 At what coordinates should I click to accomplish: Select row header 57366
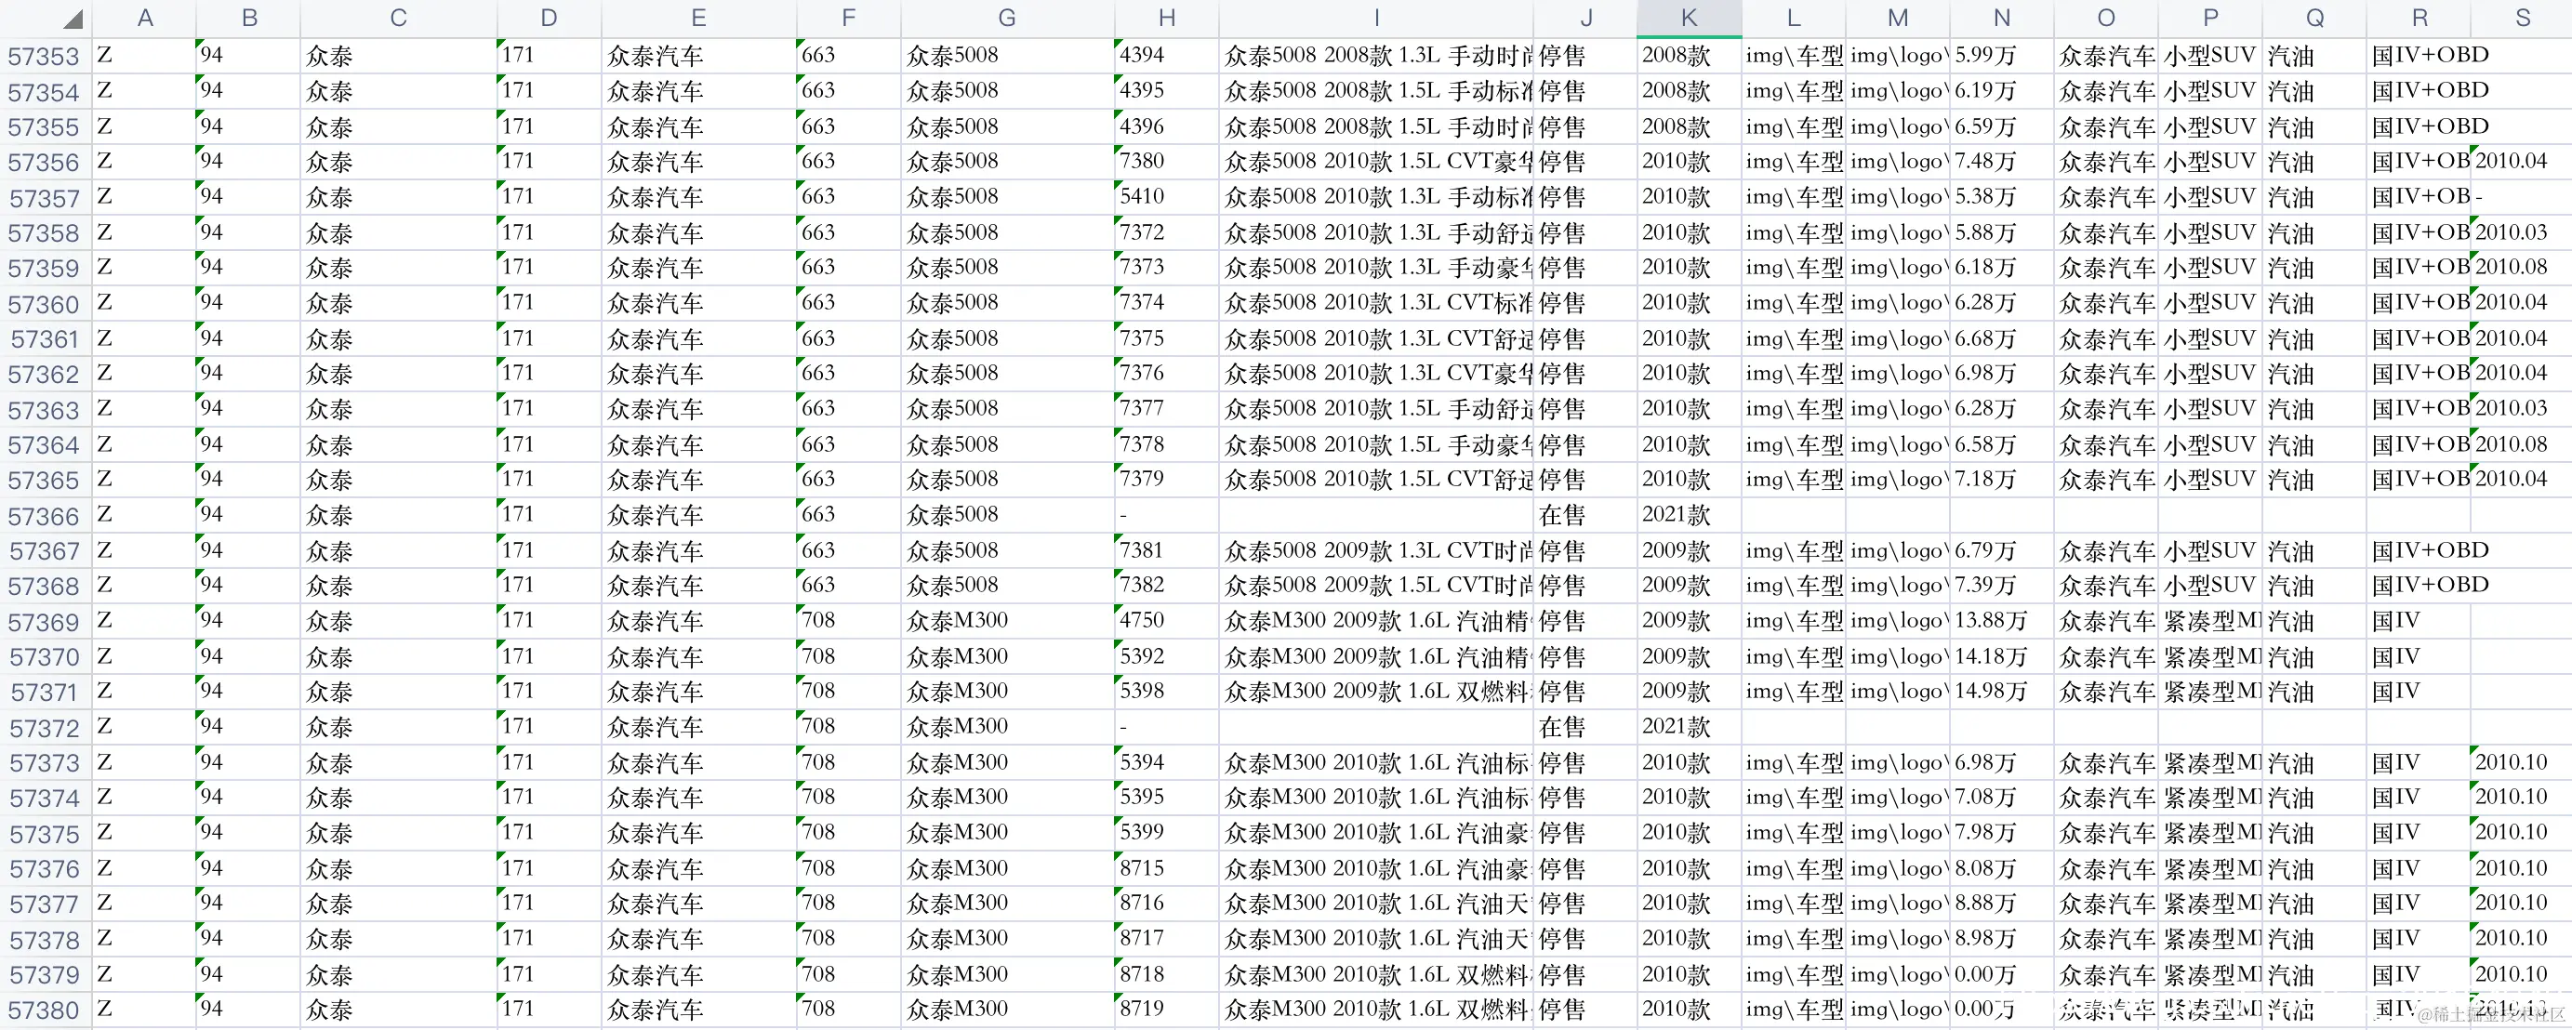tap(44, 517)
